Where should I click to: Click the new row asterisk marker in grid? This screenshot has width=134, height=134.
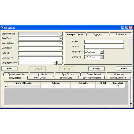6,87
